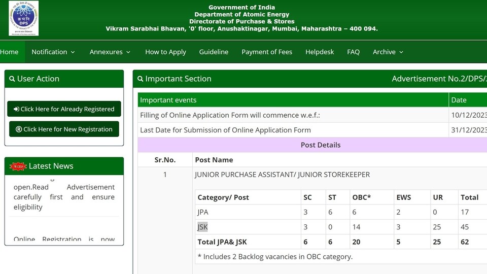Open the How to Apply page
The height and width of the screenshot is (274, 487).
tap(165, 52)
